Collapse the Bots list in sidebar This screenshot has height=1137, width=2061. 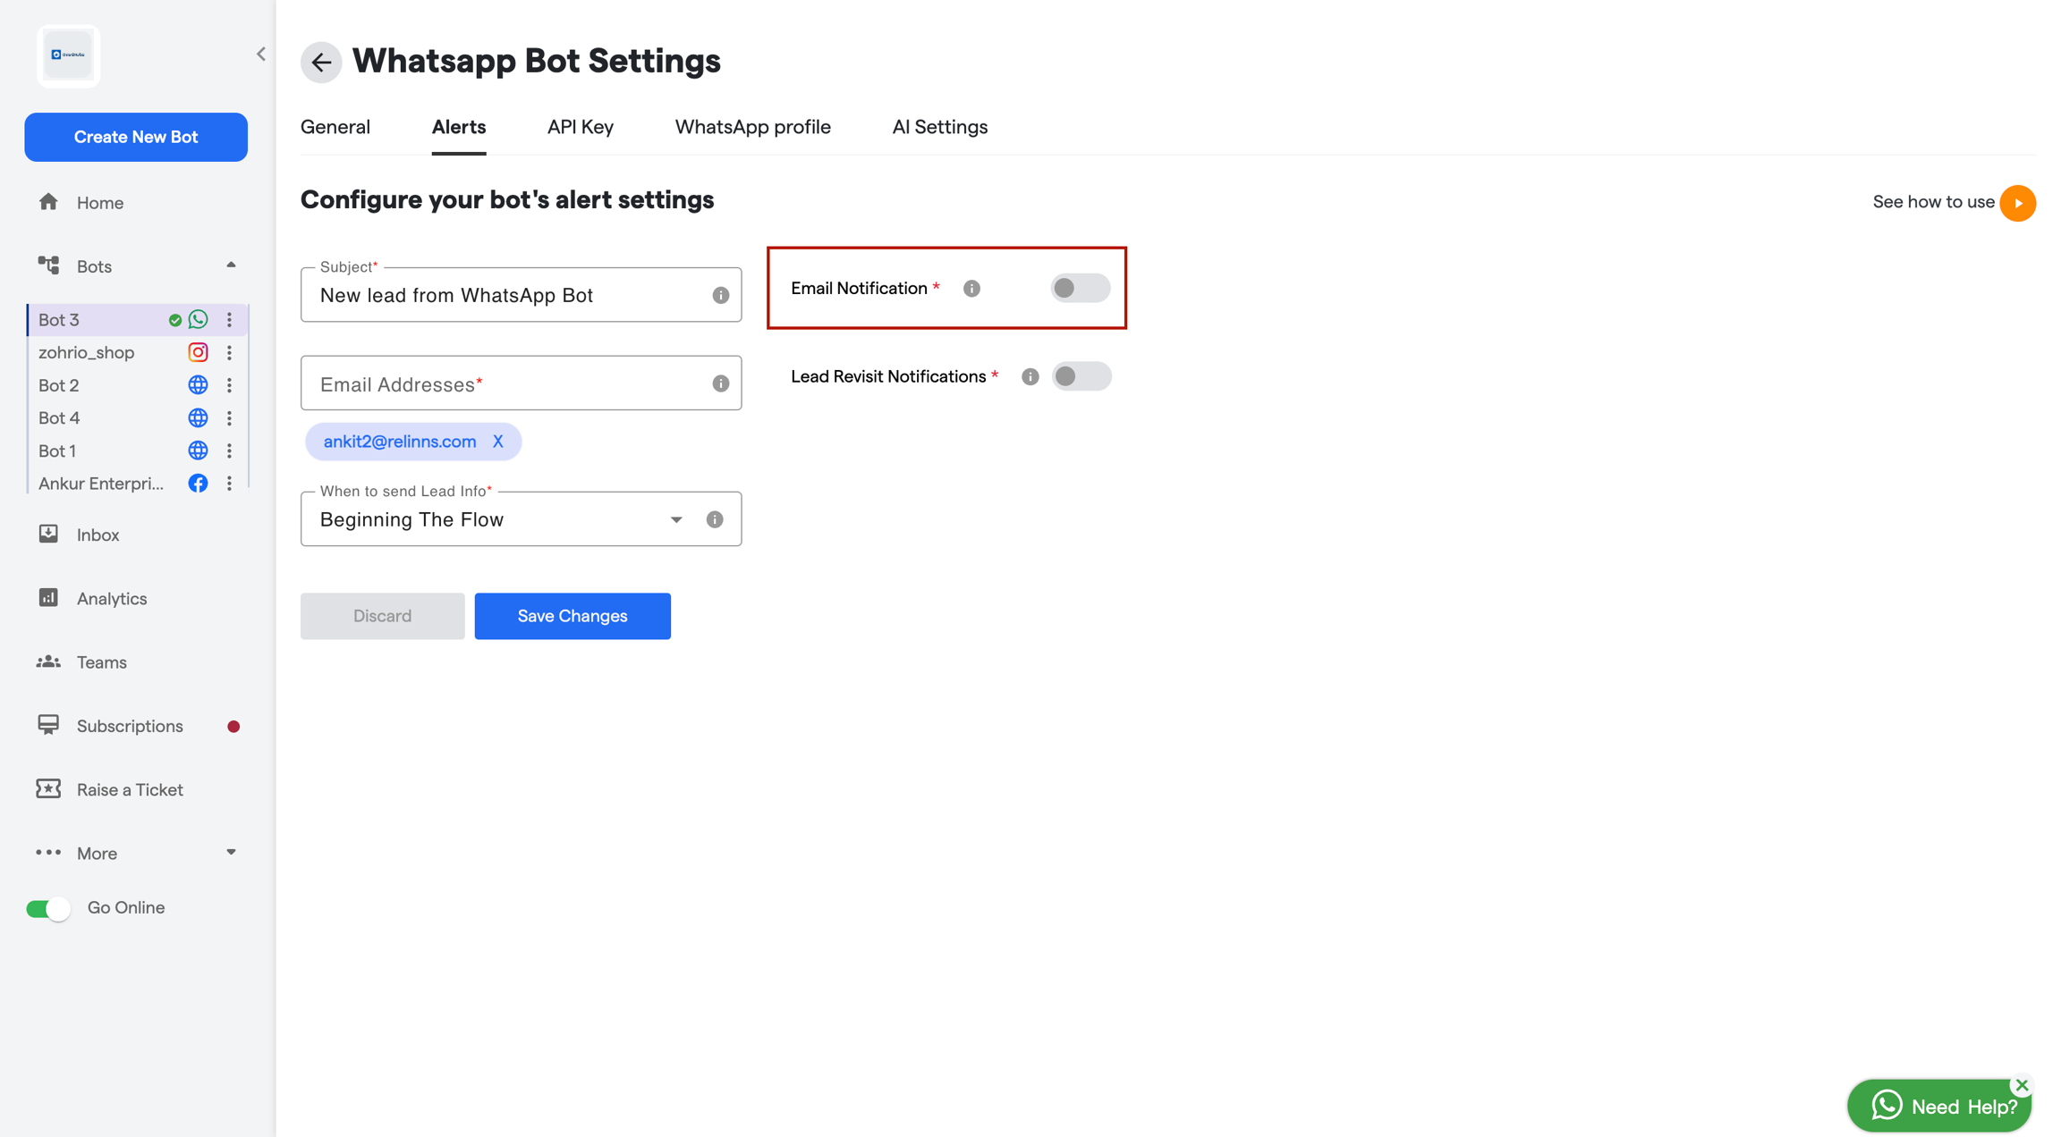tap(231, 265)
